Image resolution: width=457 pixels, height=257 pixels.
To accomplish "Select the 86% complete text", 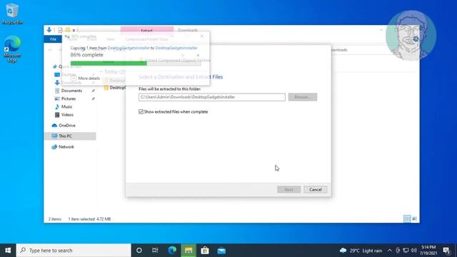I will (87, 55).
